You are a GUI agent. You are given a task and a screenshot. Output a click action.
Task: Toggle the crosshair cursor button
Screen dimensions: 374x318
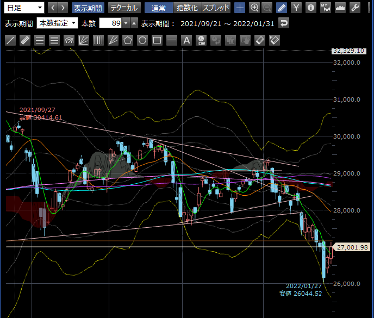240,8
